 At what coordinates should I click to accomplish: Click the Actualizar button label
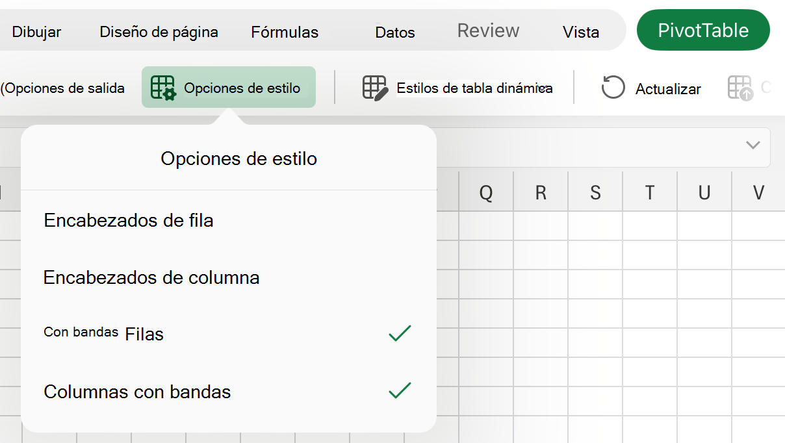[668, 89]
